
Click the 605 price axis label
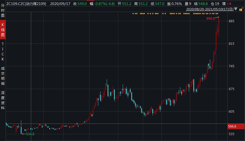231,112
